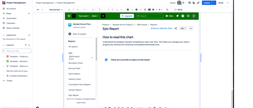This screenshot has height=108, width=253.
Task: Insert an image or file
Action: 137,10
